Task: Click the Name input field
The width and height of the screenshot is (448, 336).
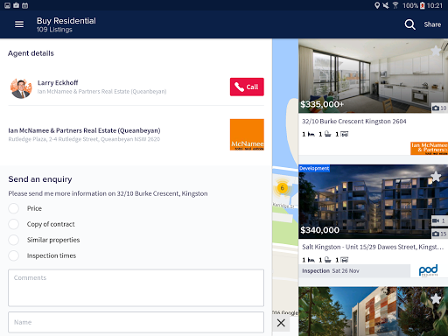Action: point(136,322)
